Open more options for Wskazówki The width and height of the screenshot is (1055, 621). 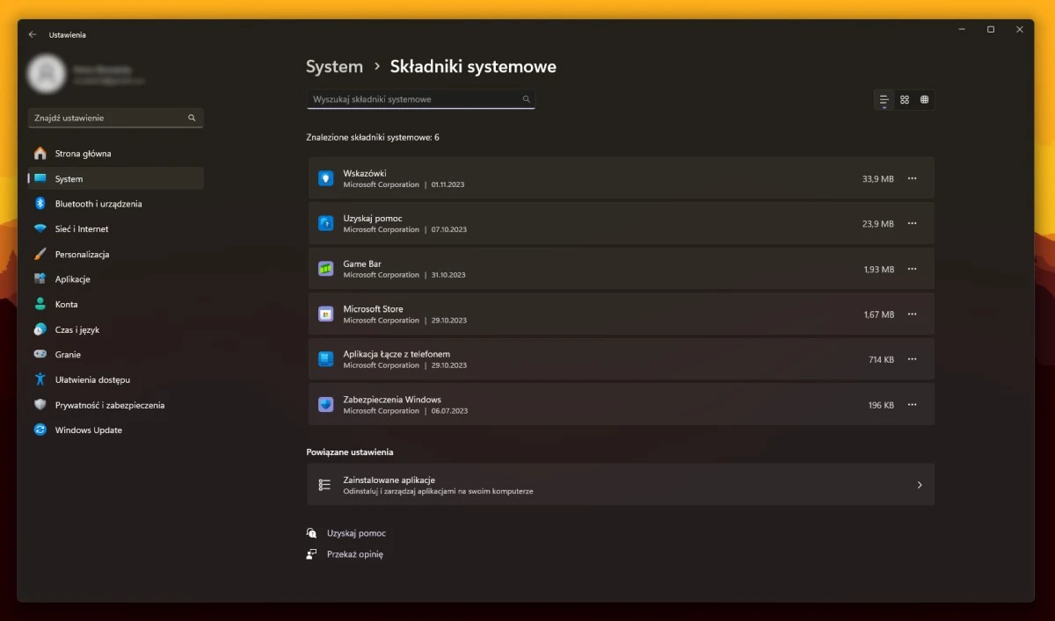[x=912, y=178]
